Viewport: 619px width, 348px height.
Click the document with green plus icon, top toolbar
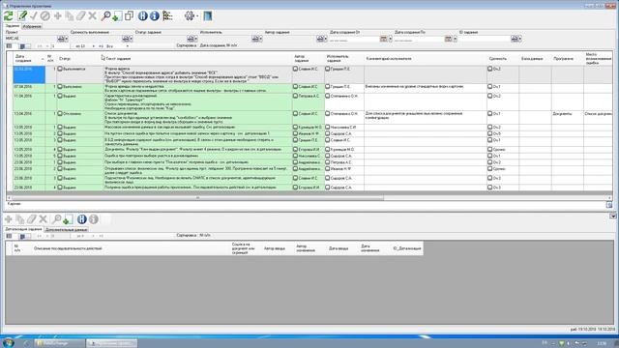click(x=117, y=15)
